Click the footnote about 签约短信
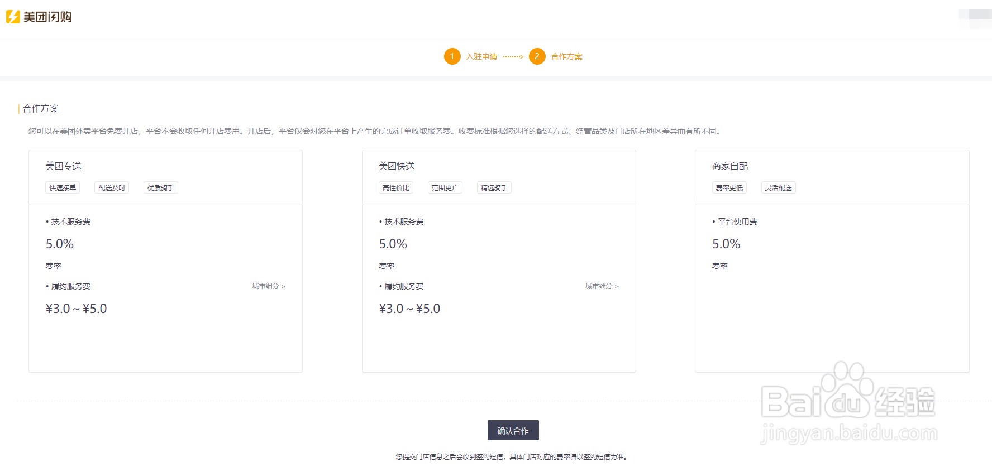Image resolution: width=992 pixels, height=467 pixels. [x=513, y=456]
